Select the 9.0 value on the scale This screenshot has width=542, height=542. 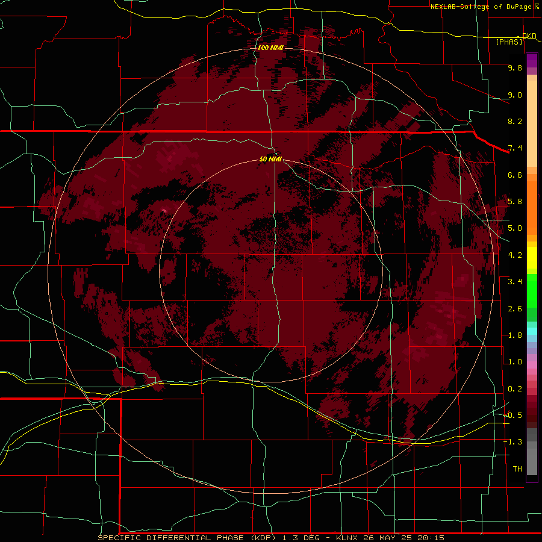515,95
